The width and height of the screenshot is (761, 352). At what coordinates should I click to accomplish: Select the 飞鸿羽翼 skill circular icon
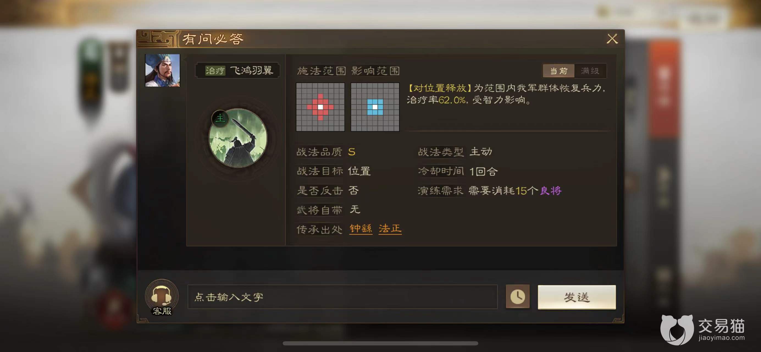(x=238, y=138)
